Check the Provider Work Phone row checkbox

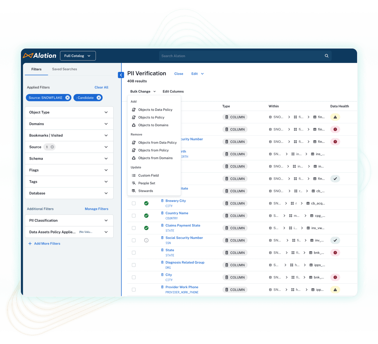click(134, 289)
